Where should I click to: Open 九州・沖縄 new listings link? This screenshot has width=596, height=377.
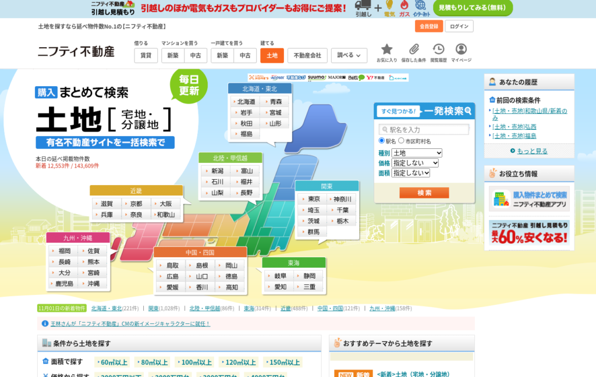click(383, 308)
